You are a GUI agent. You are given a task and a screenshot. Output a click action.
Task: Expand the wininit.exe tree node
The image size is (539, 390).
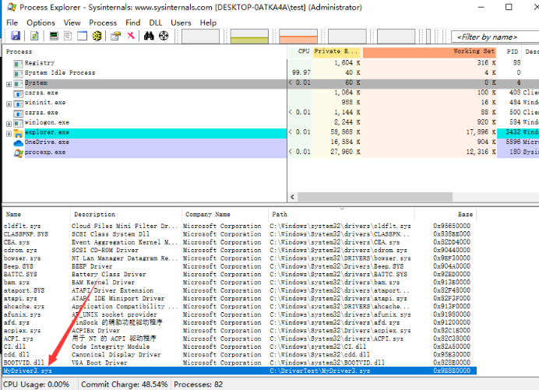point(9,104)
